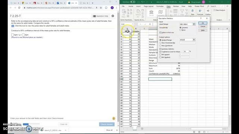The height and width of the screenshot is (134, 239).
Task: Click the Excel horizontal scrollbar
Action: pyautogui.click(x=208, y=129)
